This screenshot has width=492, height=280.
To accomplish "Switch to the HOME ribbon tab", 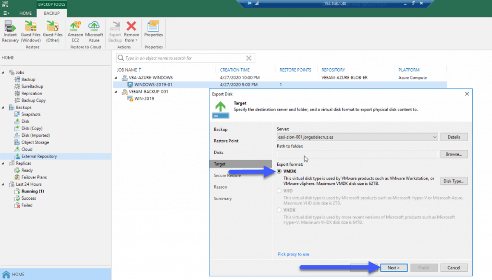I will (25, 13).
